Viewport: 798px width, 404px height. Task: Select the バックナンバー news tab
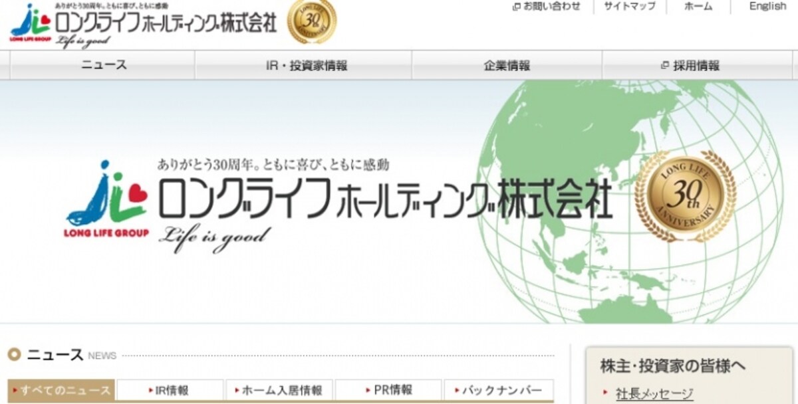point(499,391)
